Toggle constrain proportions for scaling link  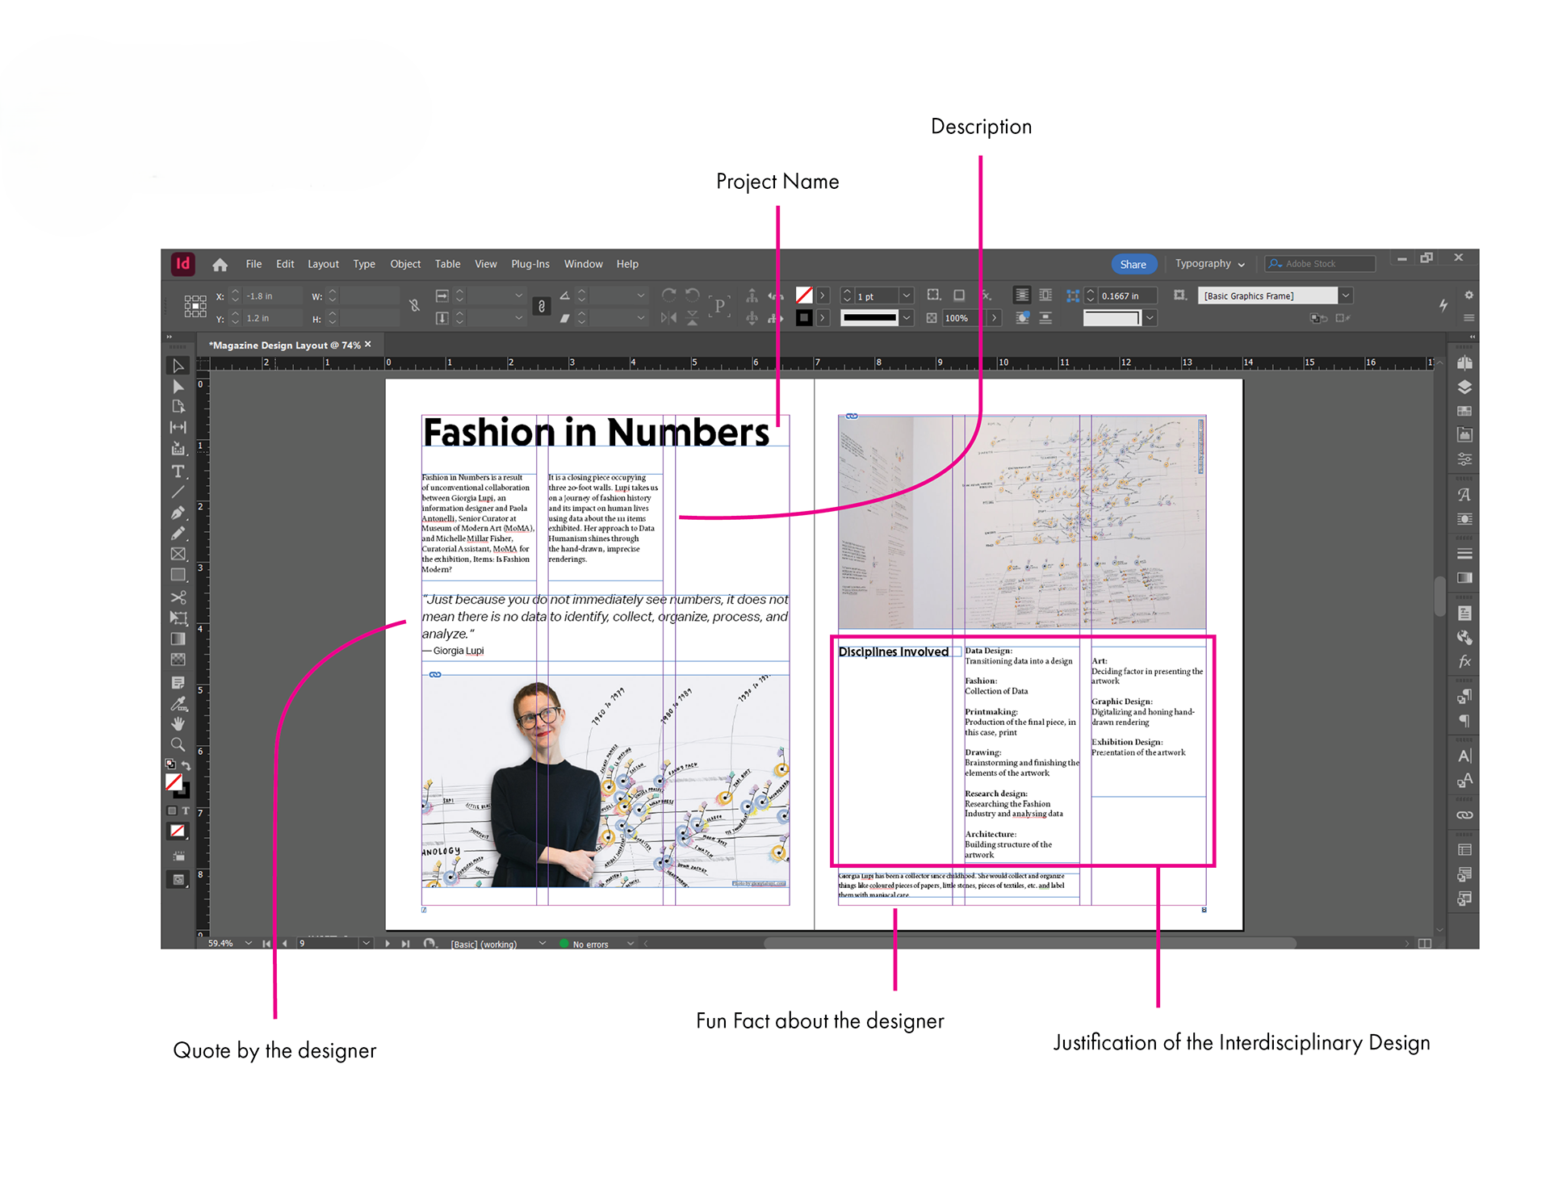(542, 306)
